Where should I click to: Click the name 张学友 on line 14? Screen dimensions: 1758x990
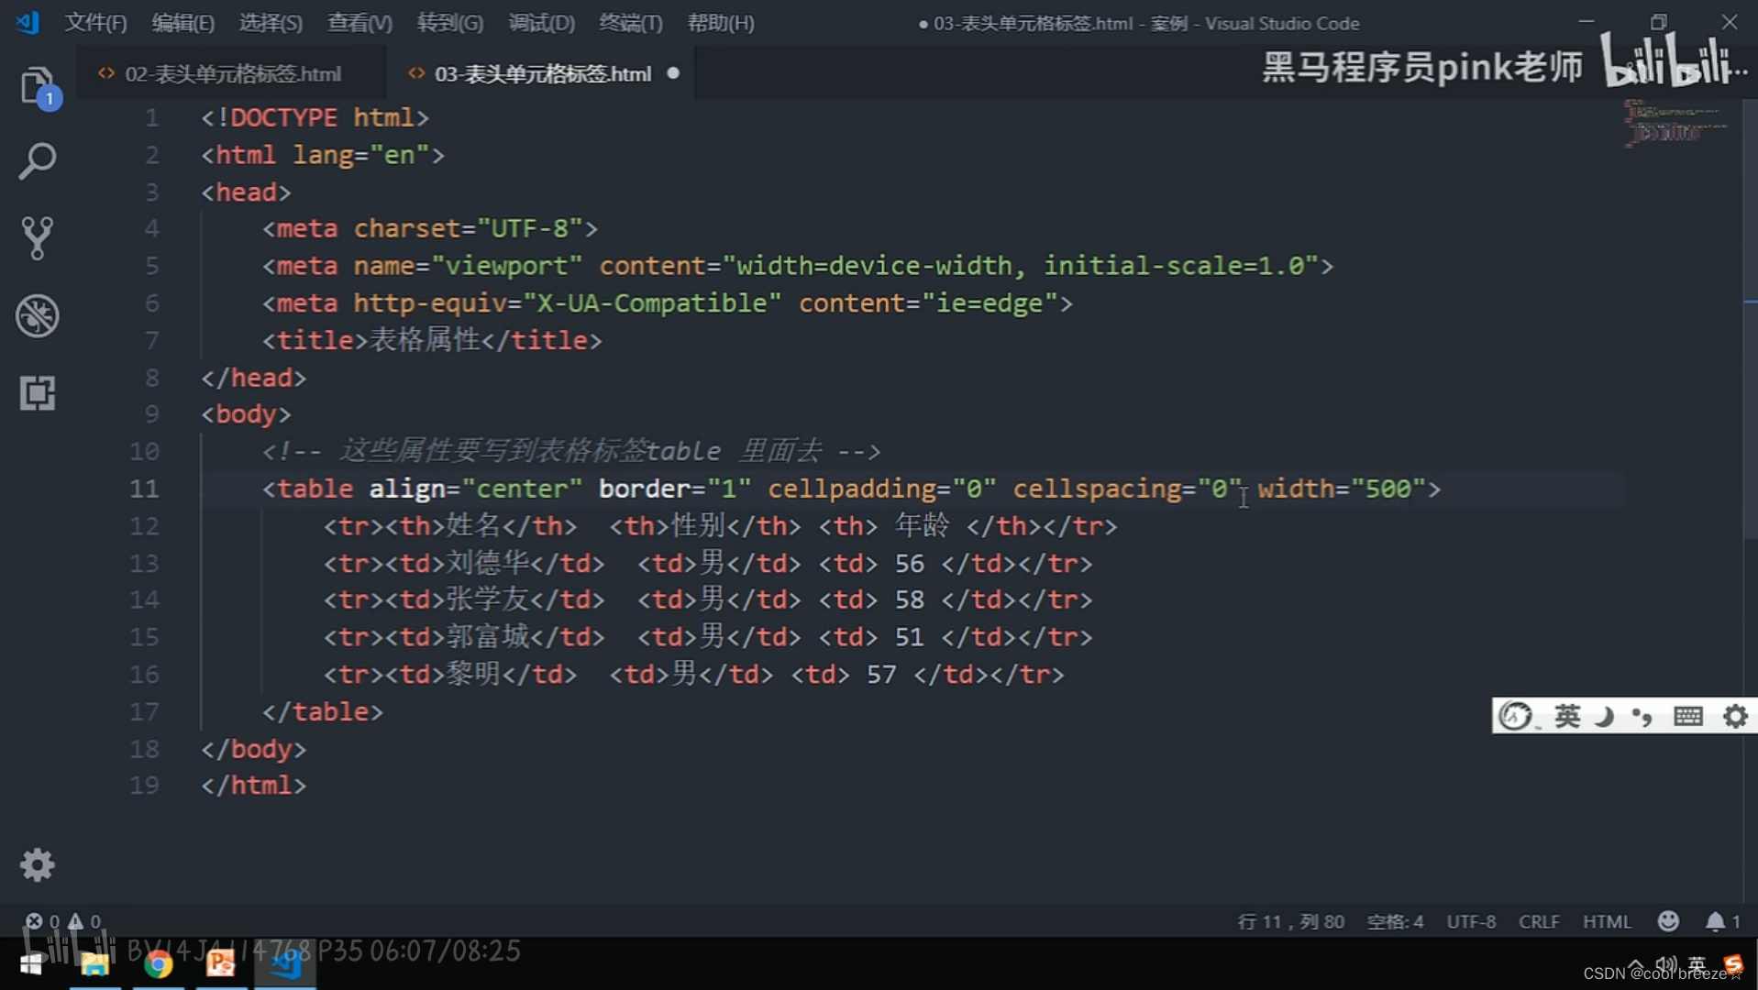488,599
